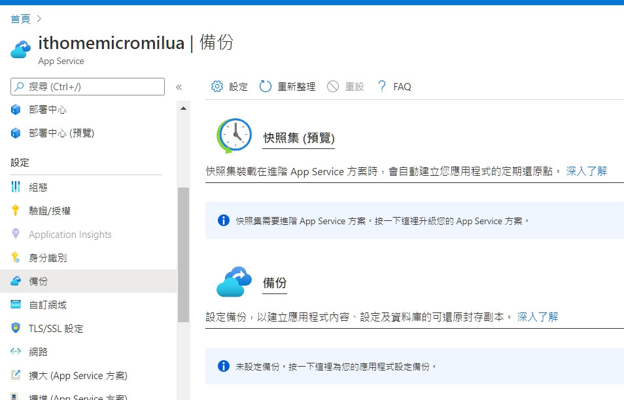
Task: Open 深入了解 link for 備份
Action: coord(538,317)
